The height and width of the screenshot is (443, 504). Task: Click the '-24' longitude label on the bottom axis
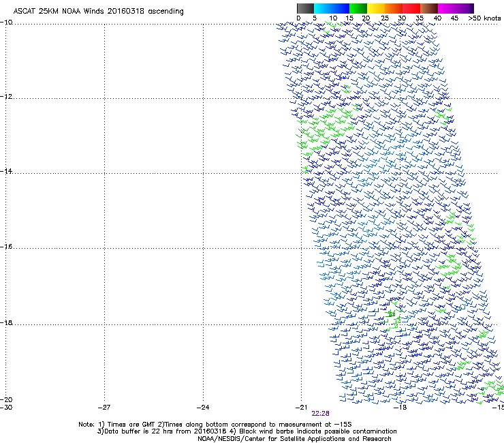click(203, 408)
